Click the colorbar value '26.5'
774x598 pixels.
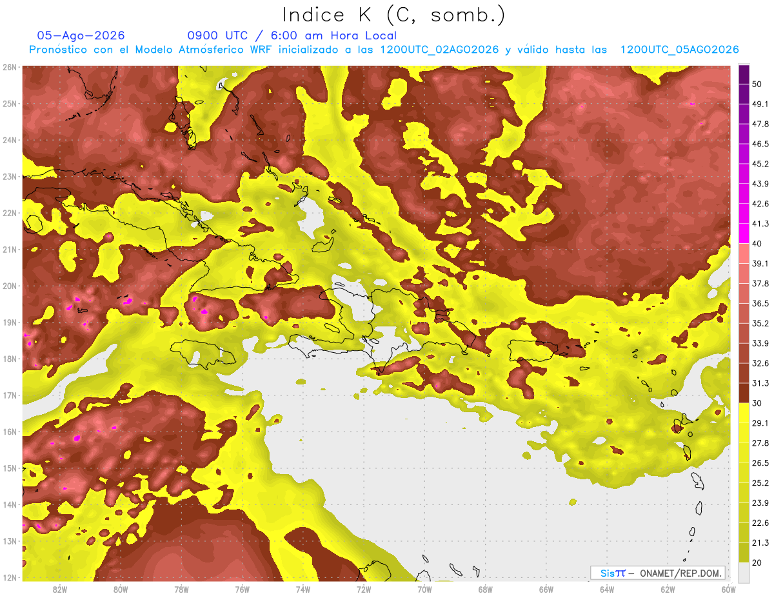point(760,463)
